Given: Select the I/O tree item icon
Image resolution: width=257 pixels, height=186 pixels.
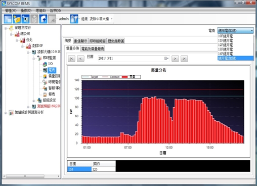Looking at the screenshot, I should 45,64.
